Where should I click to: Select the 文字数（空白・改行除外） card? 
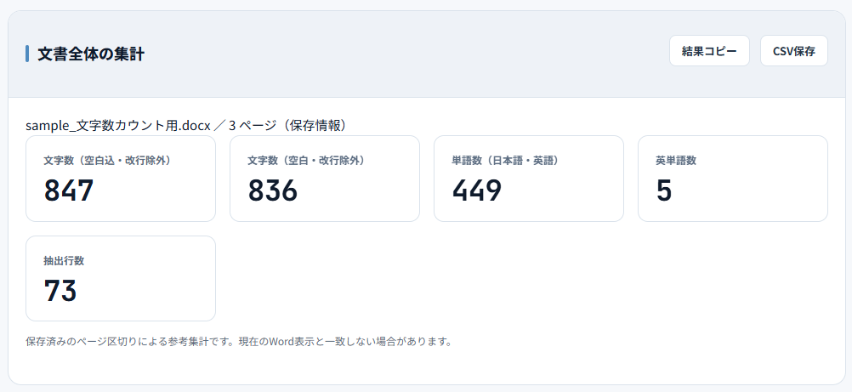pos(325,179)
